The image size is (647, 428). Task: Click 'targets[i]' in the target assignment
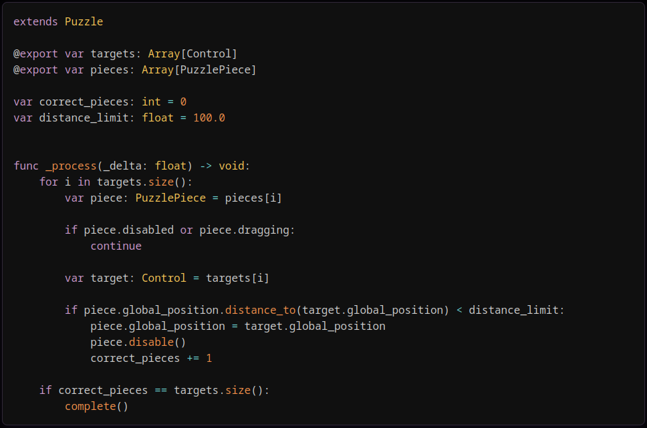pos(238,278)
